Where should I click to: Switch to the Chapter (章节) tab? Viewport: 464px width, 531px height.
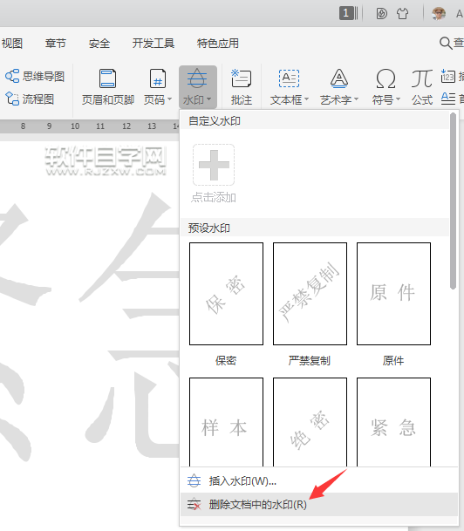click(x=56, y=43)
